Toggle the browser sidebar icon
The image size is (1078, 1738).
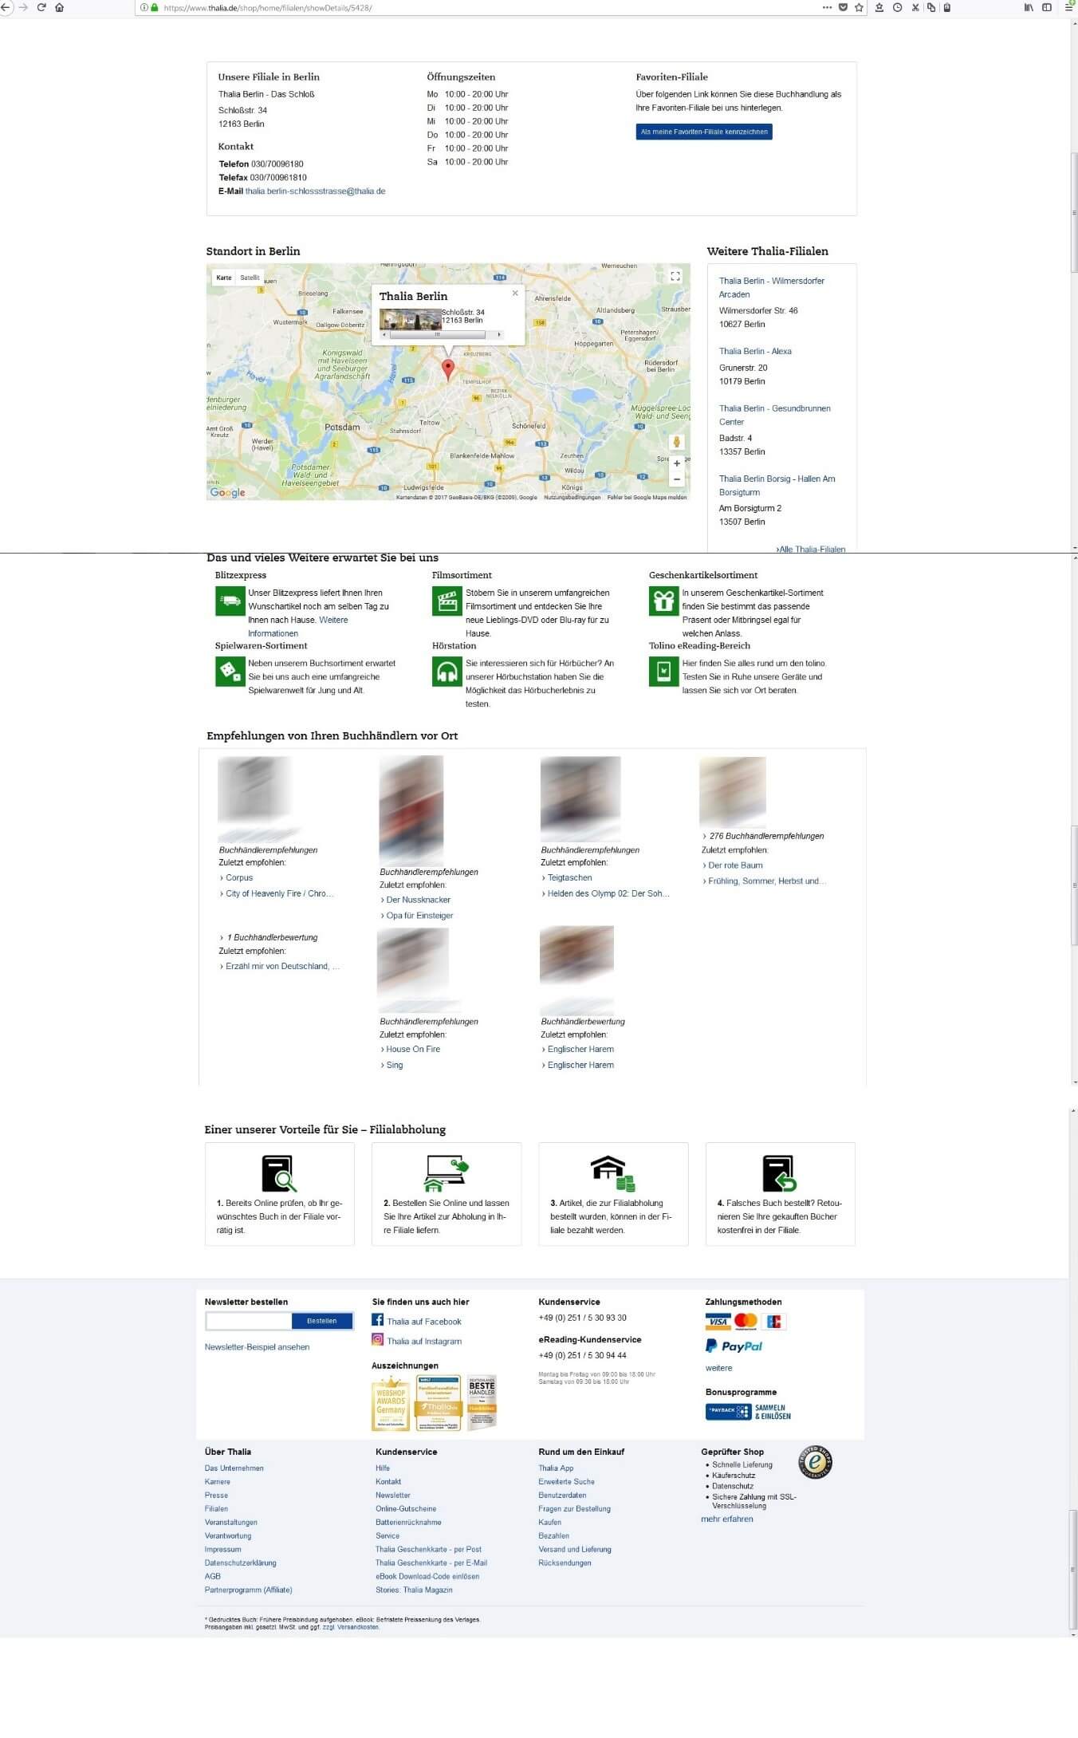tap(1047, 7)
